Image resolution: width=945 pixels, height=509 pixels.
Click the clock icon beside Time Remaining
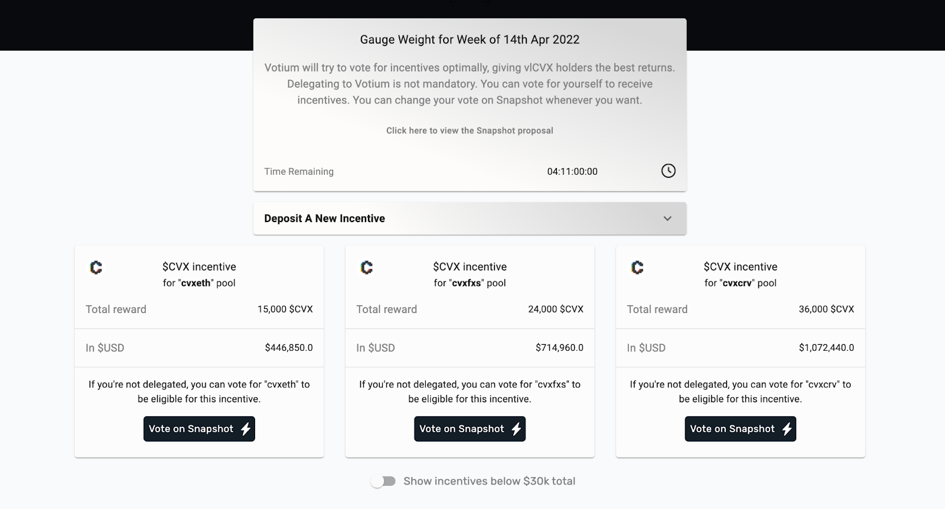(668, 171)
